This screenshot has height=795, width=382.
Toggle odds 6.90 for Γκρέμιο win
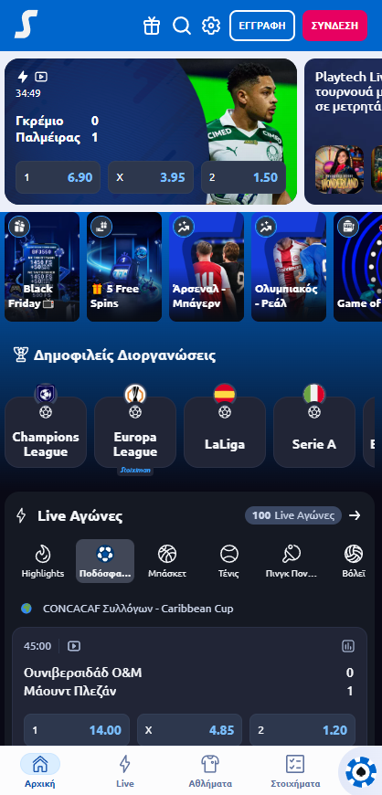click(58, 177)
